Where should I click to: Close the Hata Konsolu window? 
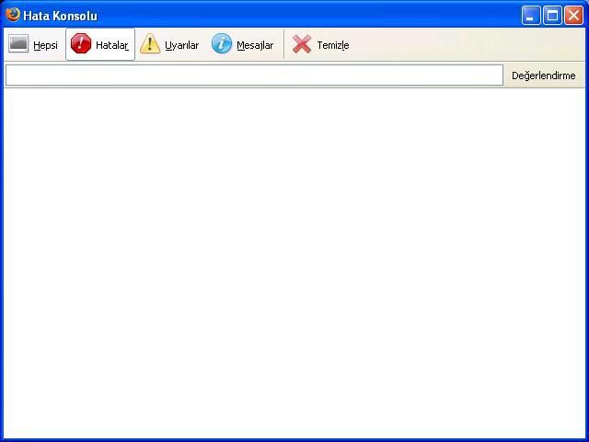573,16
